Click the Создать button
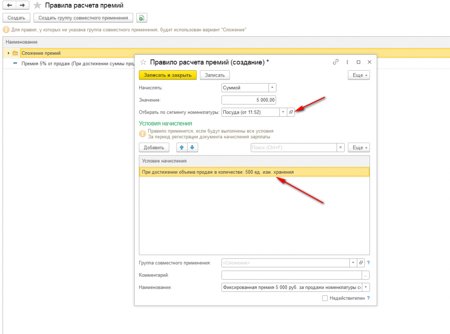This screenshot has height=334, width=450. pyautogui.click(x=16, y=18)
